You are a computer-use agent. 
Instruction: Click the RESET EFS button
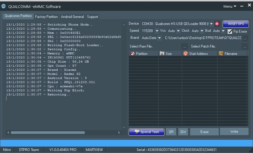236,24
